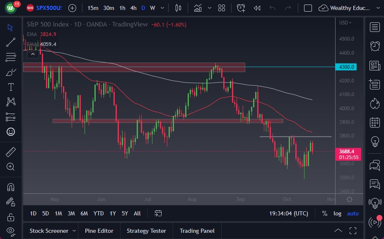Screen dimensions: 384x239
Task: Select the 1Y date range
Action: [112, 213]
